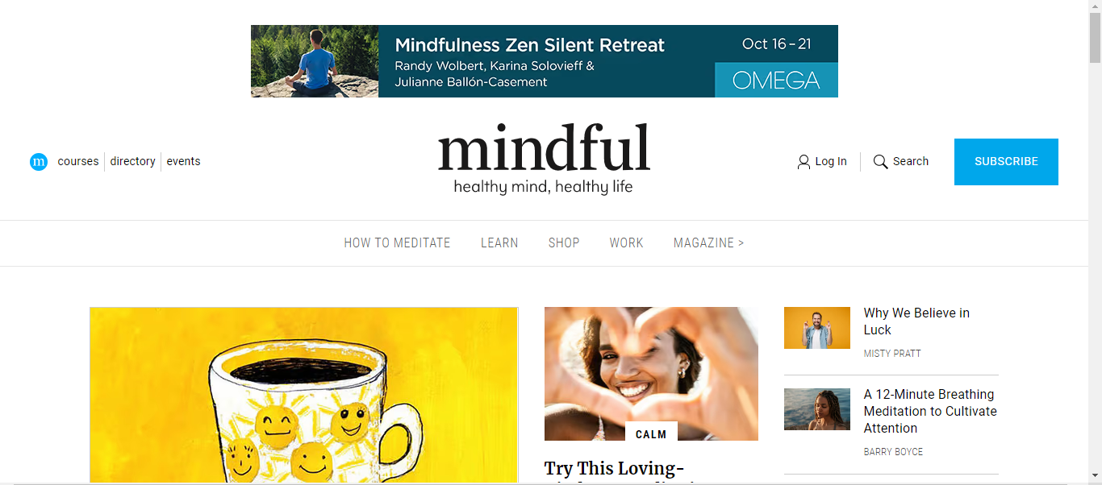Click the CALM category tag
This screenshot has width=1102, height=485.
(651, 434)
